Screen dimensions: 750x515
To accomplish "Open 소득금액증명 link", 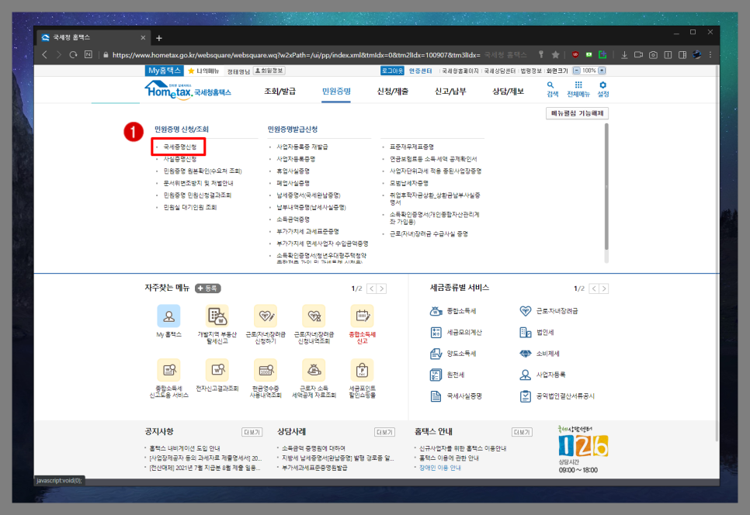I will (293, 219).
